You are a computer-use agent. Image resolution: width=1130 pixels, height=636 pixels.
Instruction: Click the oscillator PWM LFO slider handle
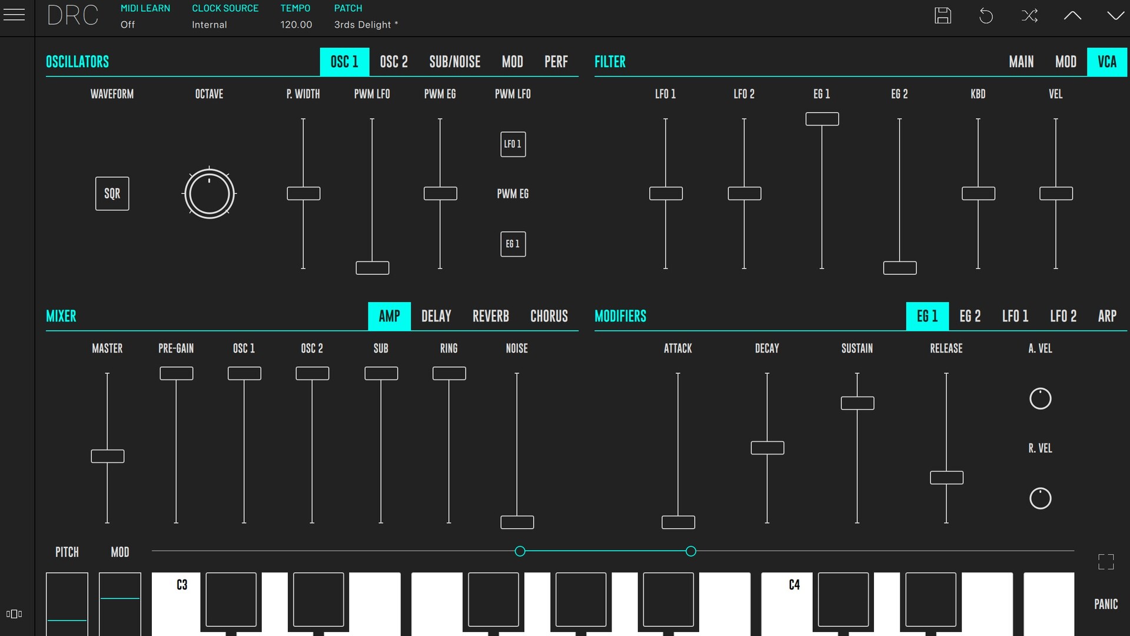coord(373,268)
